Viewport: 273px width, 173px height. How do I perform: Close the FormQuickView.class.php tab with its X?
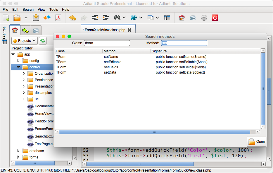point(129,30)
